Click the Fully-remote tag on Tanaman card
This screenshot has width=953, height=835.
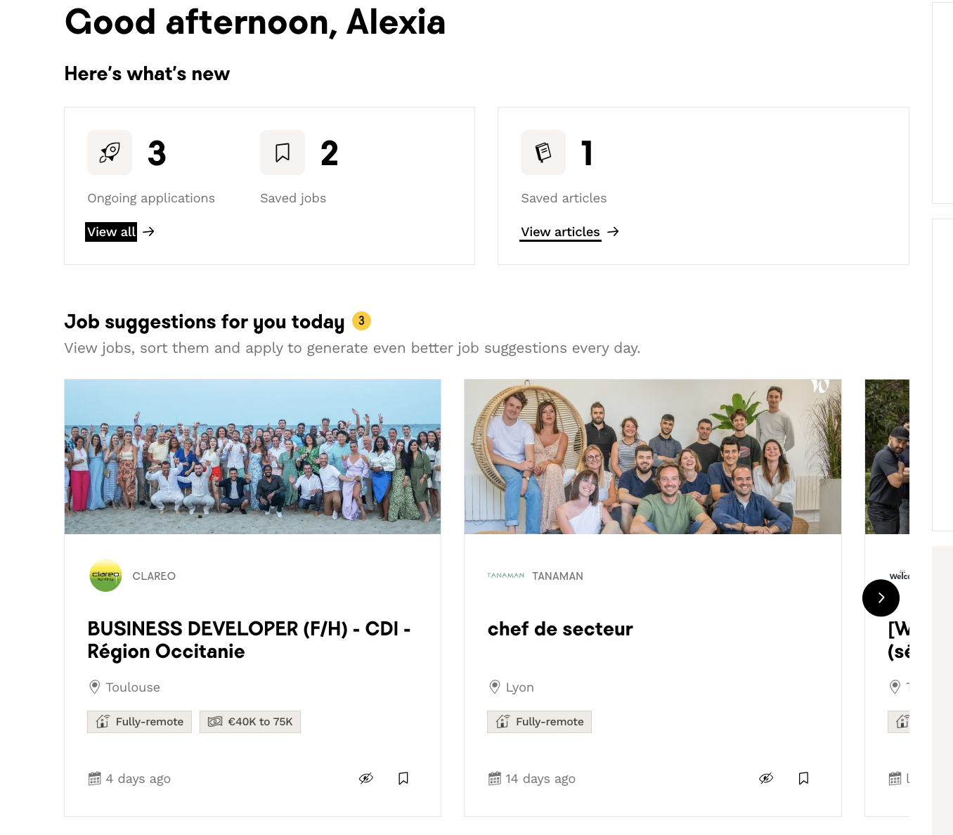(540, 722)
